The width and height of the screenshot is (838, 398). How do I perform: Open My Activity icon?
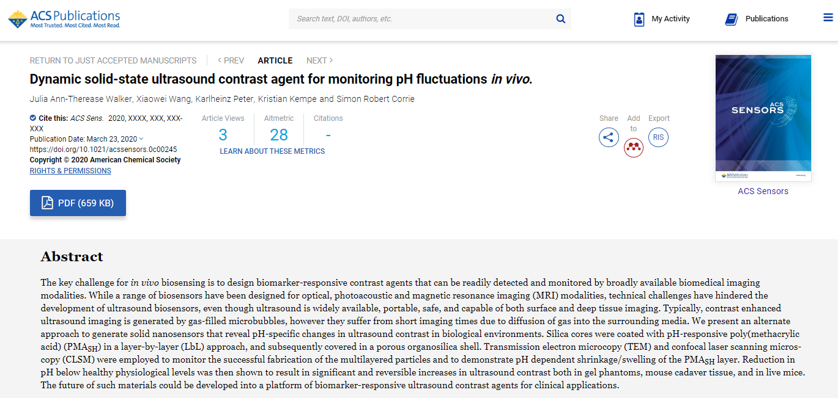click(x=639, y=19)
